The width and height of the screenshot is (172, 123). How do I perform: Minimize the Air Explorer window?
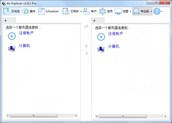coord(150,3)
